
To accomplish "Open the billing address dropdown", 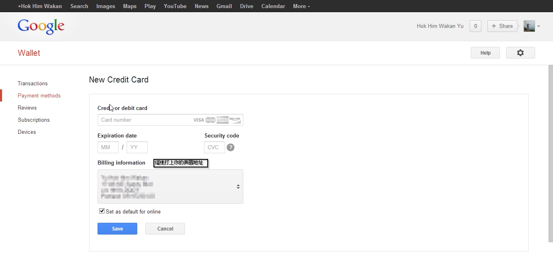I will click(170, 186).
